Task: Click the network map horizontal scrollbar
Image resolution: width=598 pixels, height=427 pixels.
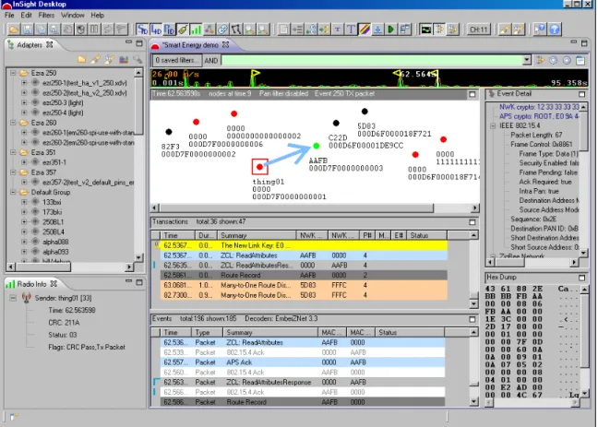Action: [296, 208]
